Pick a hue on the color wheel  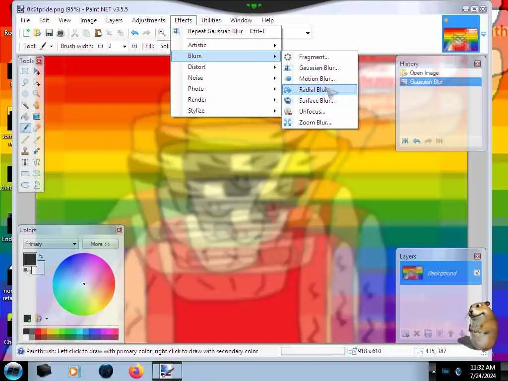[83, 284]
